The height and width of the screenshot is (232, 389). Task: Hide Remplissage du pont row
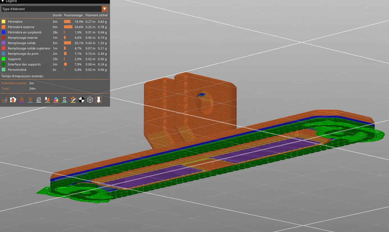pyautogui.click(x=54, y=54)
